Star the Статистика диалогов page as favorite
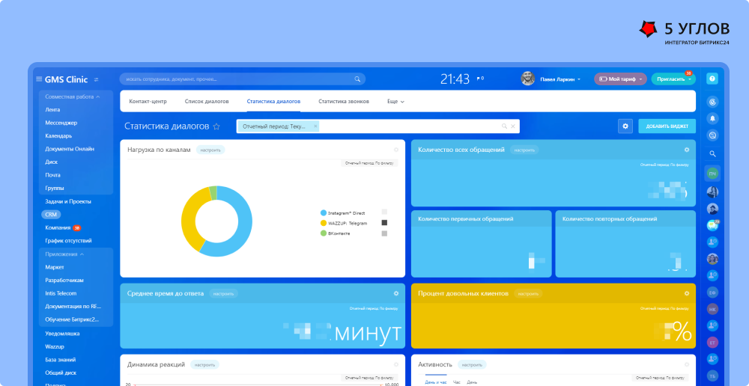This screenshot has width=749, height=386. click(x=216, y=127)
